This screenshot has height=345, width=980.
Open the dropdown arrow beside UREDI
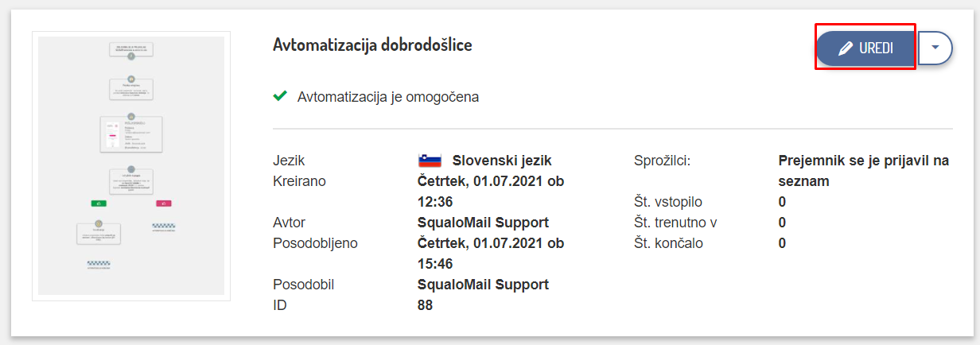click(935, 48)
